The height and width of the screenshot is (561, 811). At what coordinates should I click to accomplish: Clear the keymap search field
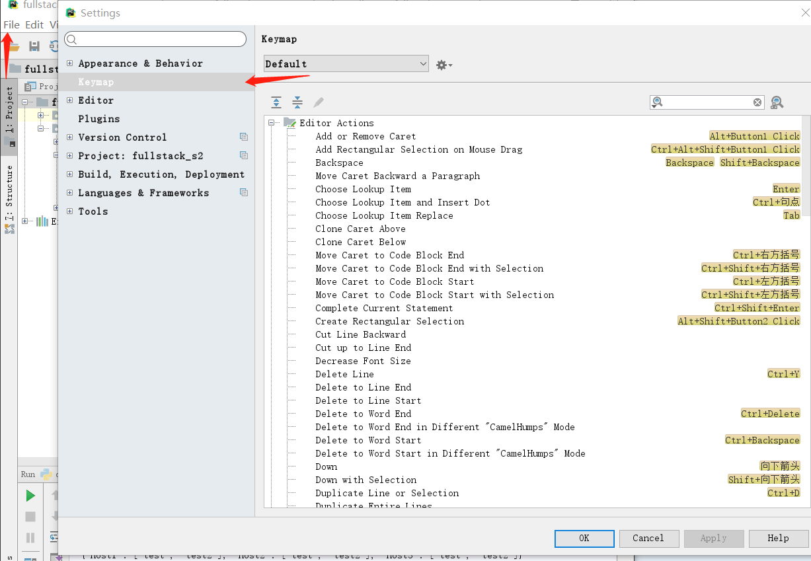click(x=757, y=102)
